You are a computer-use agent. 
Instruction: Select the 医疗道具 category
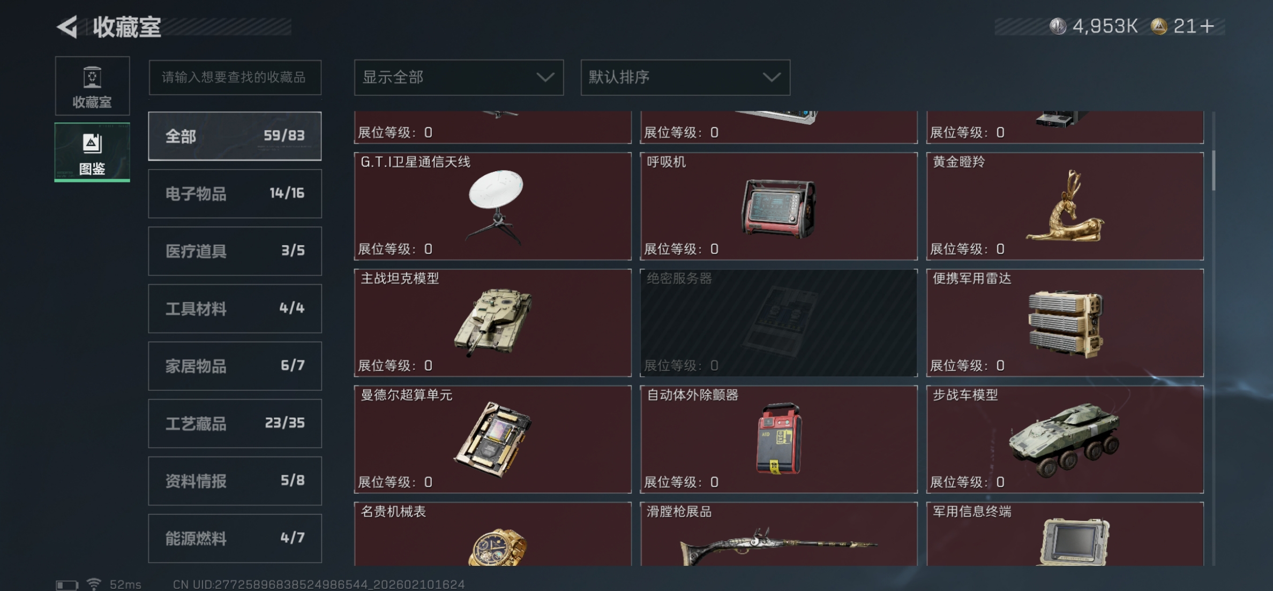click(235, 251)
